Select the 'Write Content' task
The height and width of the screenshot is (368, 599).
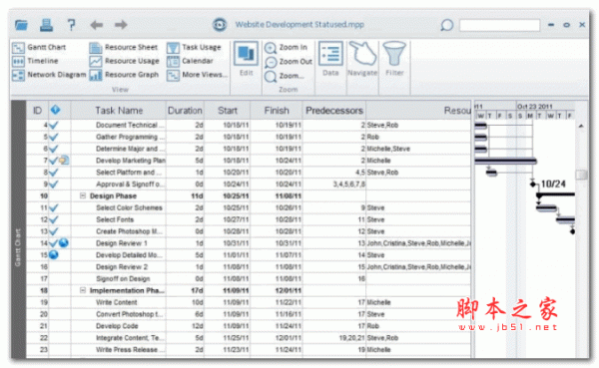117,302
